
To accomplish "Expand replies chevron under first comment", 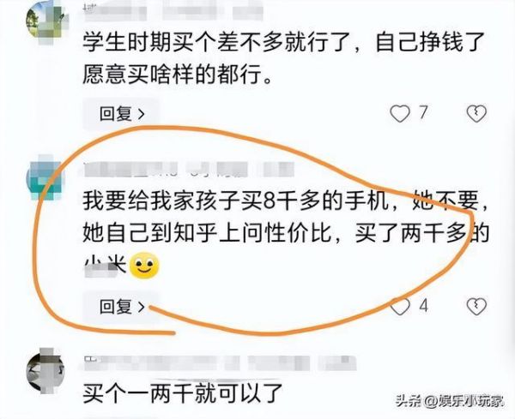I will [x=142, y=114].
